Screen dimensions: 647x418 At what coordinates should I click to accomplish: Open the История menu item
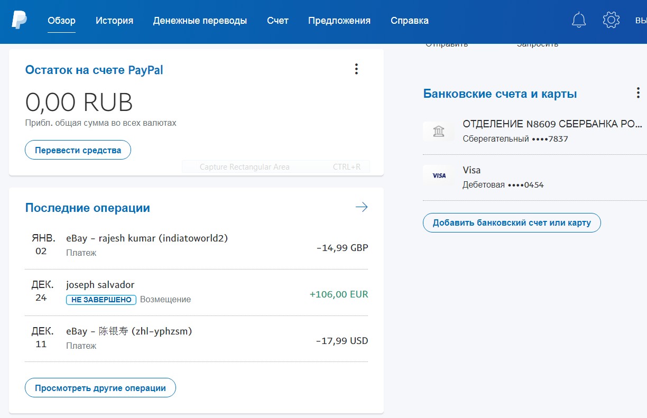[114, 21]
